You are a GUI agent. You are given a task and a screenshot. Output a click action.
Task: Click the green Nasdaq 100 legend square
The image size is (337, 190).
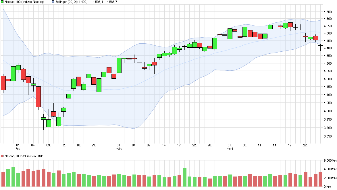[x=3, y=2]
